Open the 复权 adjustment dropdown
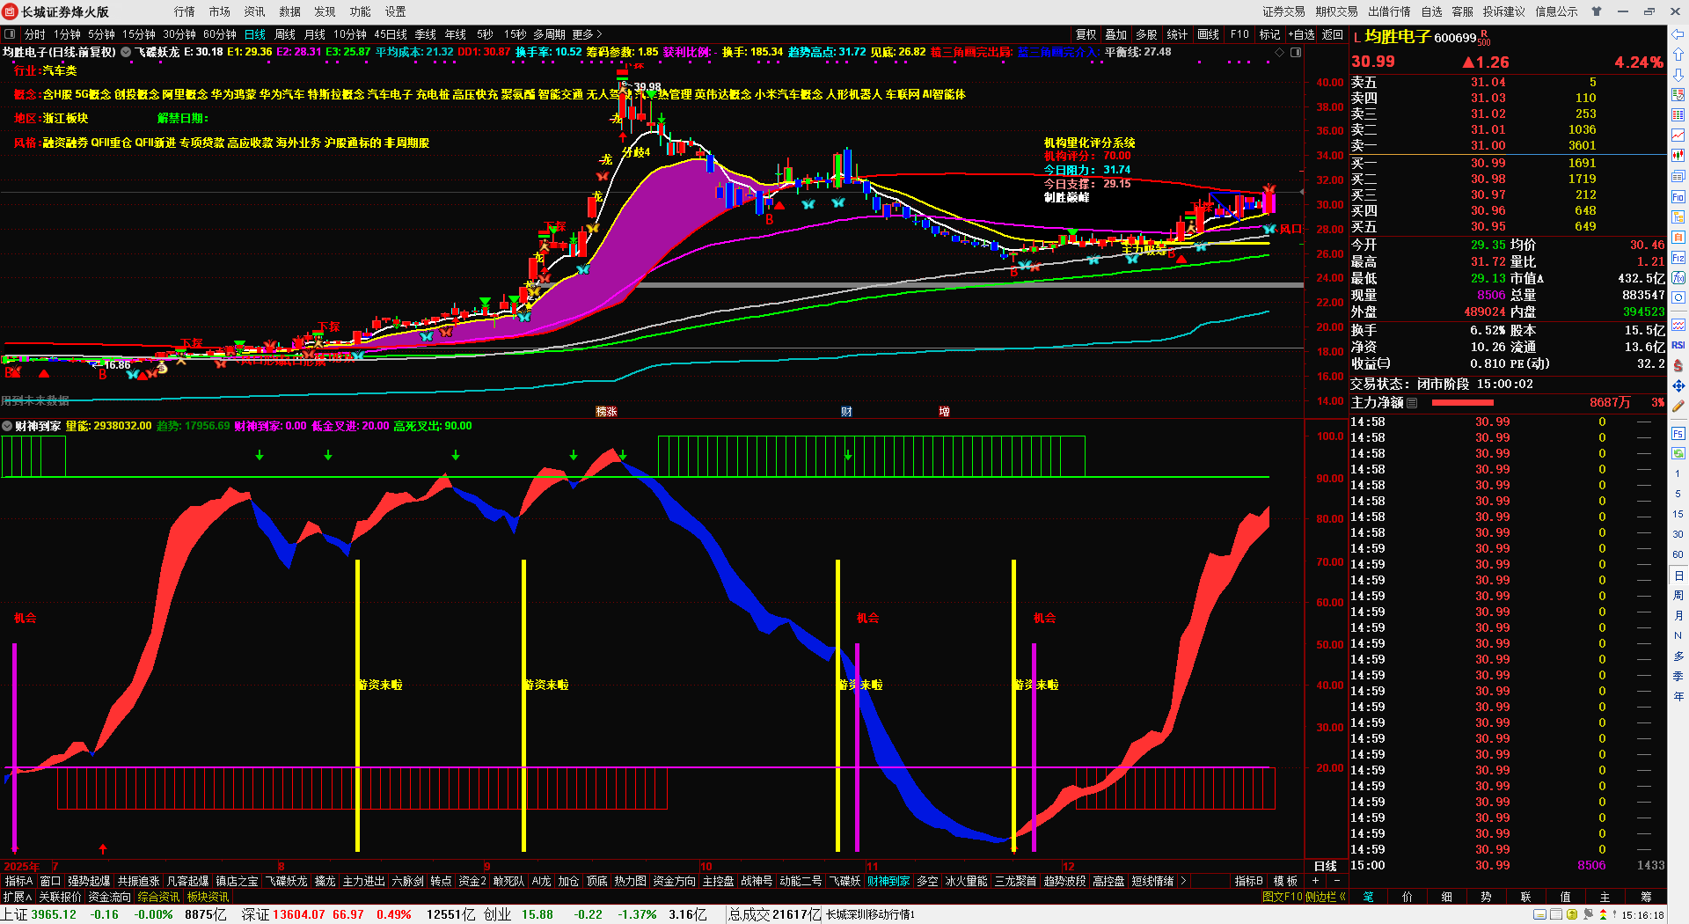Screen dimensions: 1689x924 1086,34
